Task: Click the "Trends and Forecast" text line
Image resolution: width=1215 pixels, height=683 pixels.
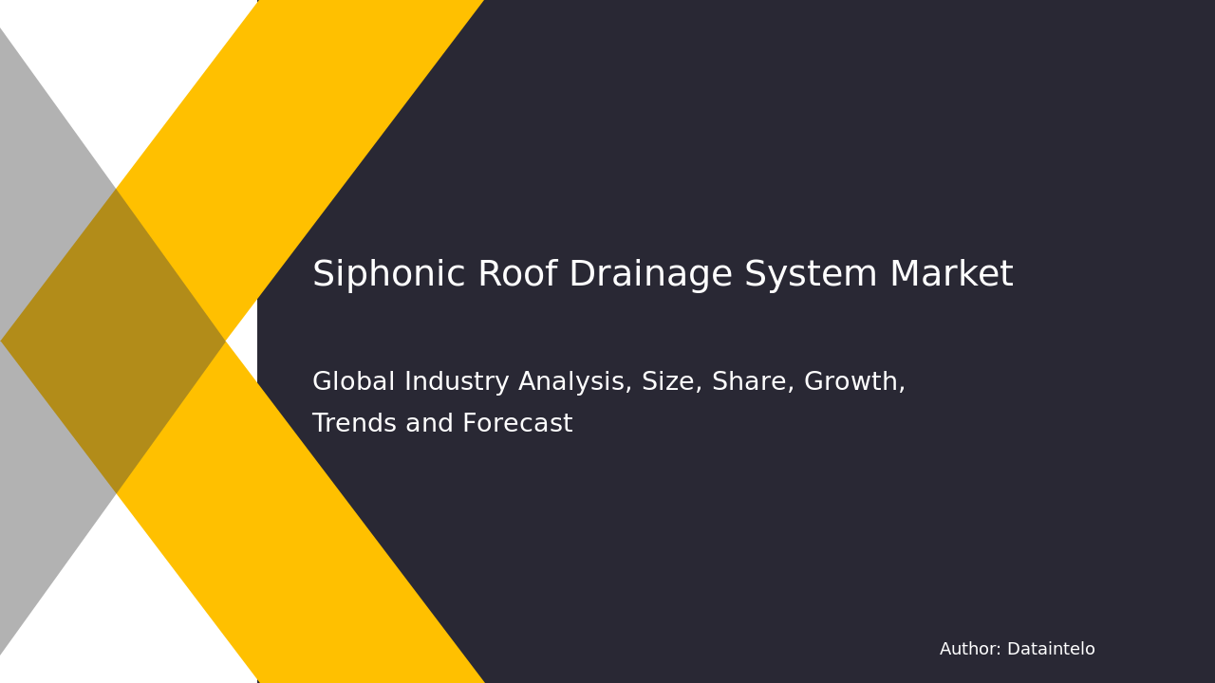Action: [441, 423]
